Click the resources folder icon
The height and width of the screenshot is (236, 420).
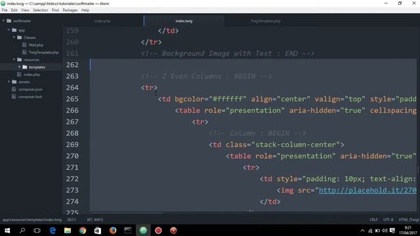point(20,60)
